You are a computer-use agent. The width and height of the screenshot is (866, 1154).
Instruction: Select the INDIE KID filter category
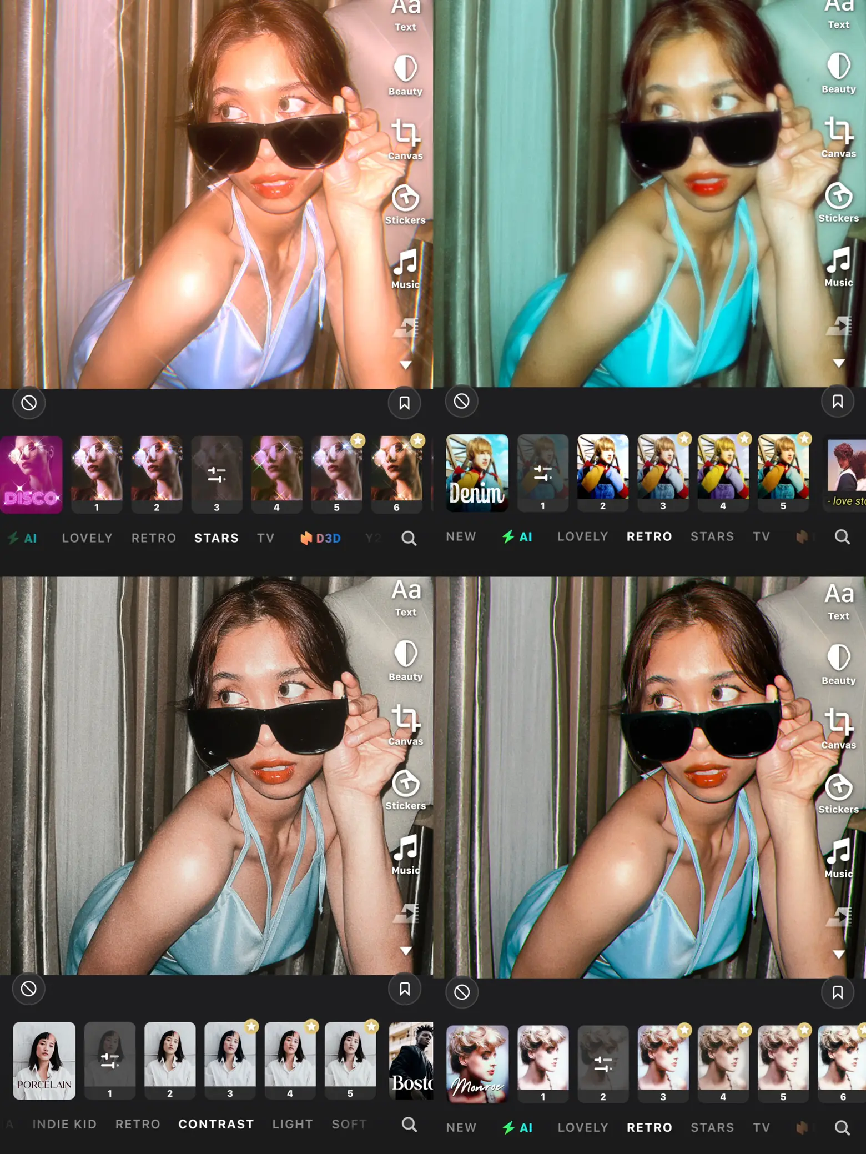(64, 1124)
